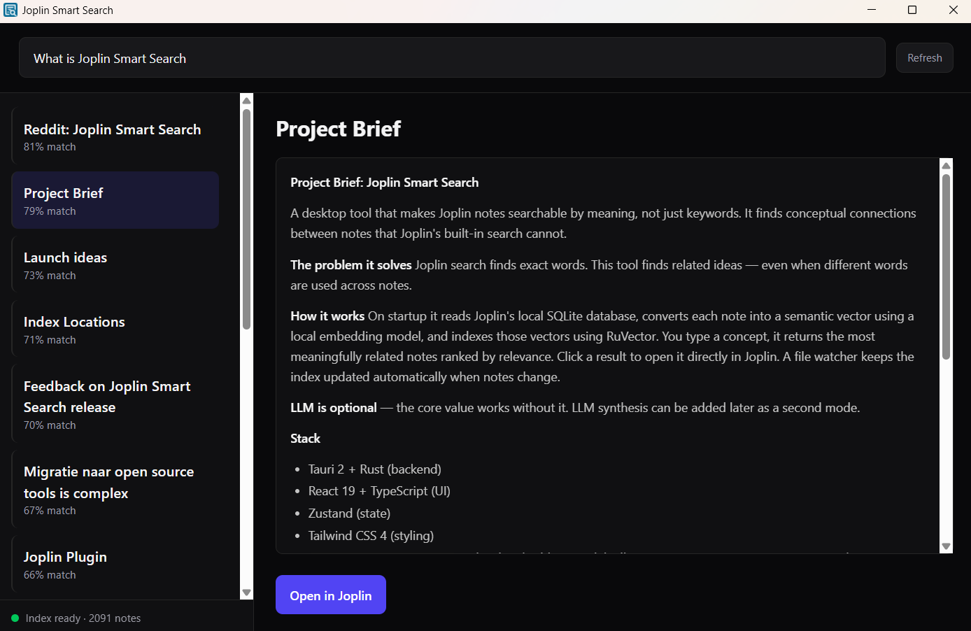The height and width of the screenshot is (631, 971).
Task: Open the Index Locations result
Action: coord(115,329)
